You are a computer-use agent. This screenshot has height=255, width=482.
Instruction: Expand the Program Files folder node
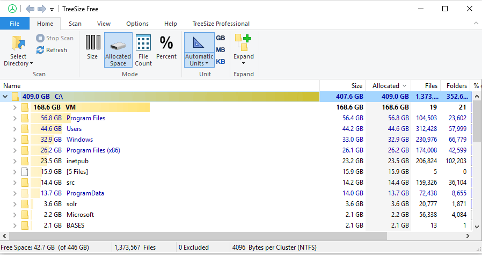14,118
